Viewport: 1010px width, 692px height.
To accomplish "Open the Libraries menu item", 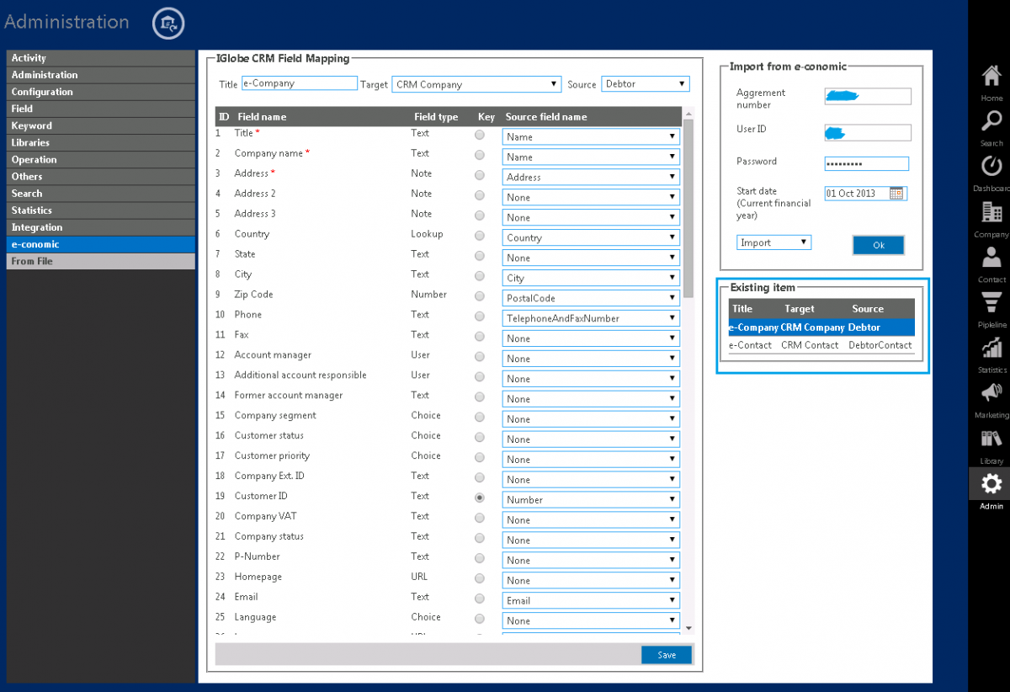I will [x=101, y=142].
